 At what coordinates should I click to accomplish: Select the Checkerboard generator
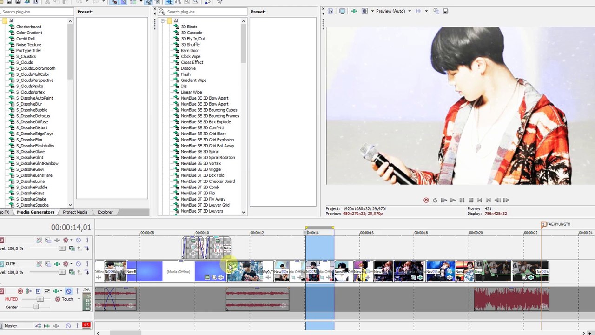coord(29,27)
